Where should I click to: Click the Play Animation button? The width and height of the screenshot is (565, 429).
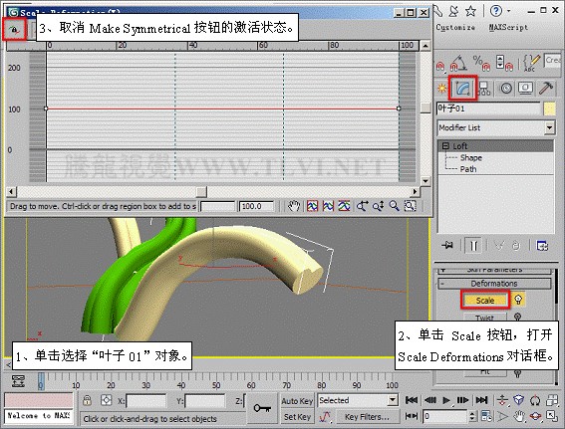pyautogui.click(x=446, y=400)
